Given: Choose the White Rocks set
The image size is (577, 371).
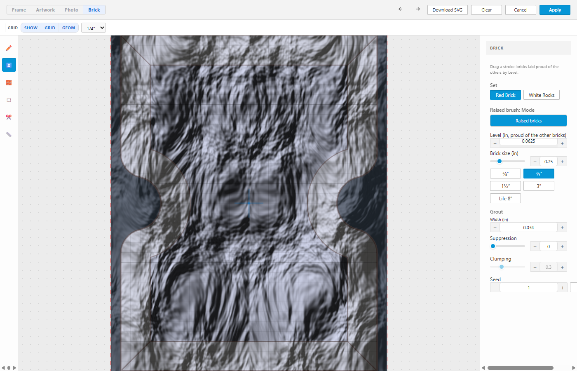Looking at the screenshot, I should (542, 95).
